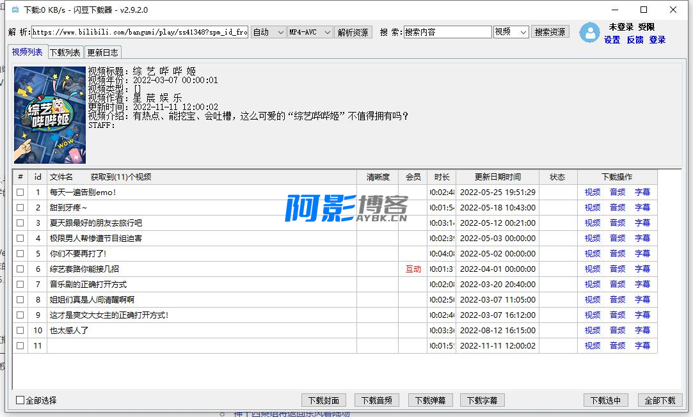The image size is (693, 417).
Task: Open the 更新日志 tab
Action: [x=102, y=52]
